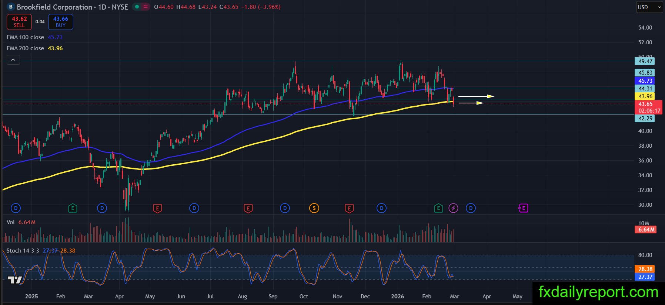
Task: Open dividend marker in mid-December 2025
Action: point(381,208)
